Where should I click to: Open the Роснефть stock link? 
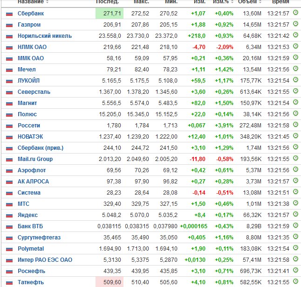coord(32,271)
